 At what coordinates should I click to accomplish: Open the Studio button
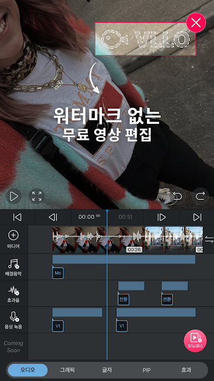pos(195,340)
